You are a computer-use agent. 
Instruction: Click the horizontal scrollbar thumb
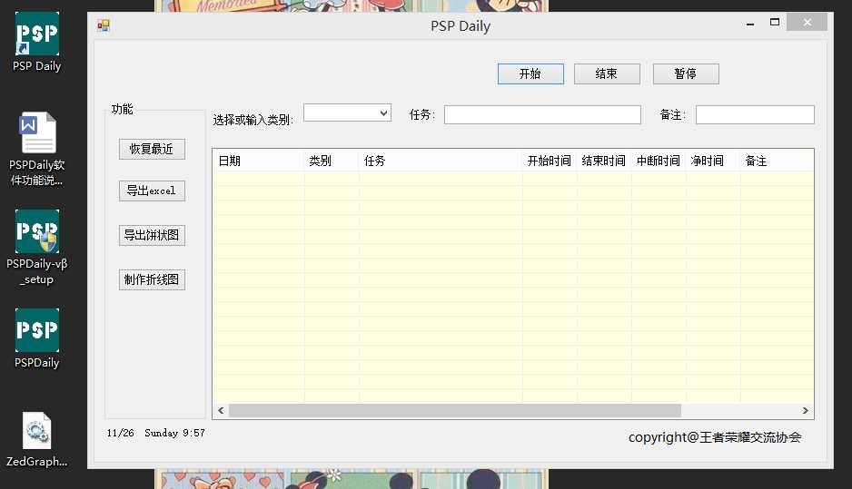pos(455,411)
